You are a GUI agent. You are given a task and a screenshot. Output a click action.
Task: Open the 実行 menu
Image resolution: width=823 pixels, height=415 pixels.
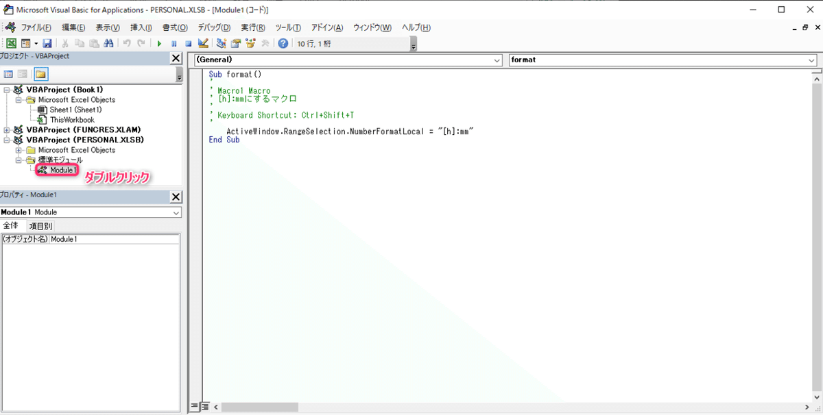[253, 27]
